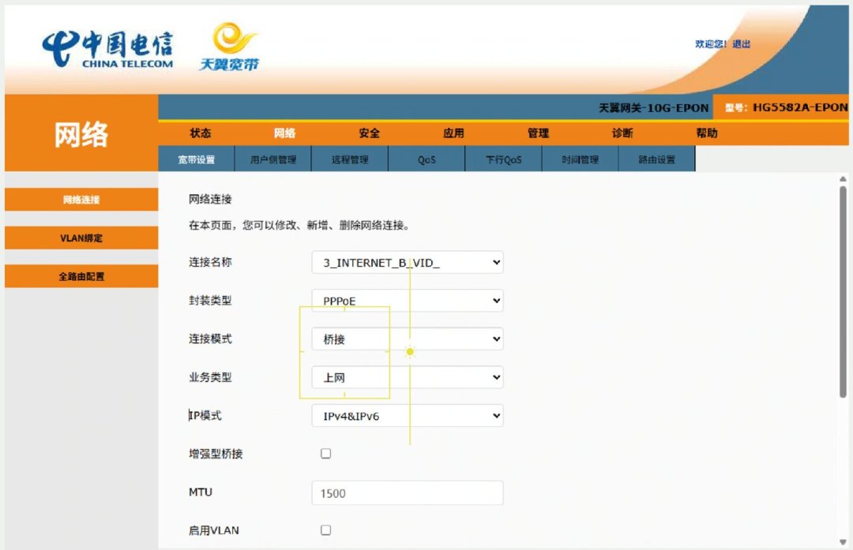Switch to the 宽带设置 tab

(x=197, y=159)
